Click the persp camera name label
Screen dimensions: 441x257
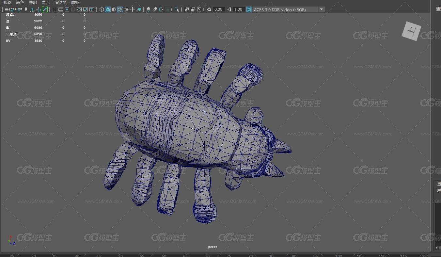tap(213, 247)
